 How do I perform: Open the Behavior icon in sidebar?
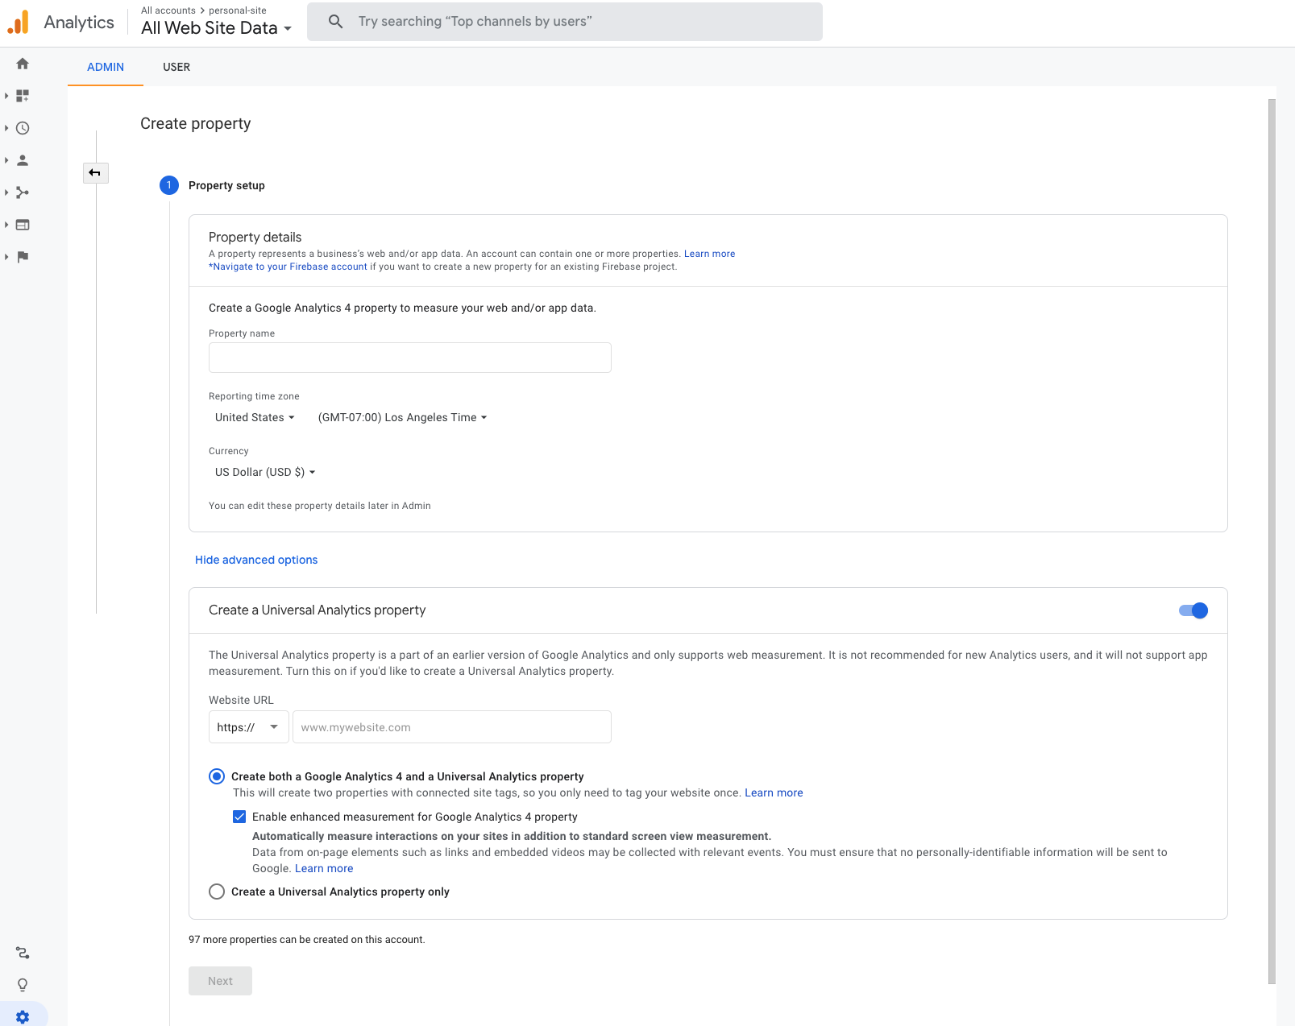pyautogui.click(x=23, y=225)
